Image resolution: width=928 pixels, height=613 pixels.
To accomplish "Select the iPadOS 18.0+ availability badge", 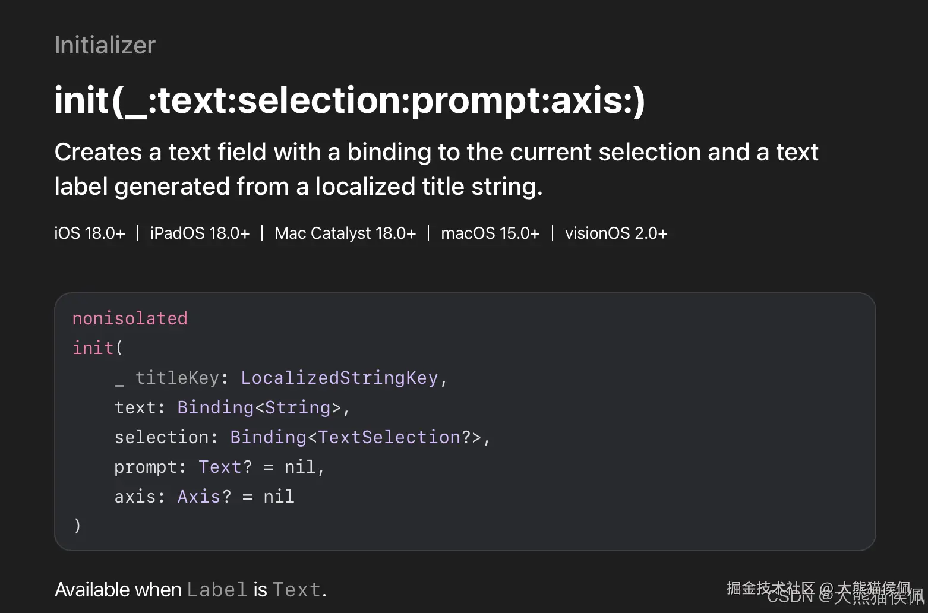I will [x=200, y=233].
